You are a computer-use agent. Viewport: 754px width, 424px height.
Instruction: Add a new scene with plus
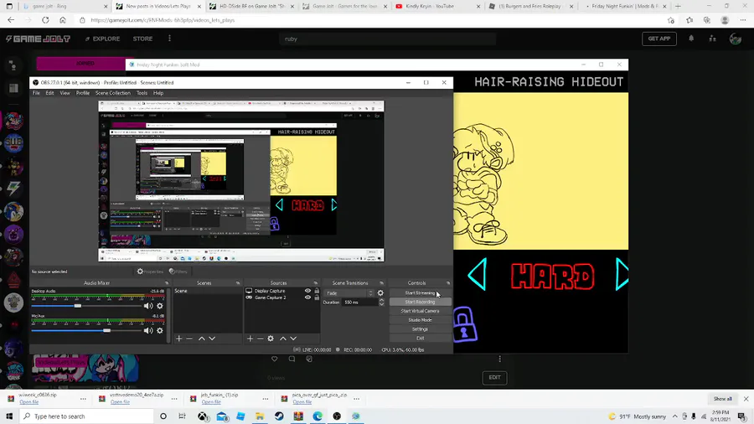click(x=179, y=339)
